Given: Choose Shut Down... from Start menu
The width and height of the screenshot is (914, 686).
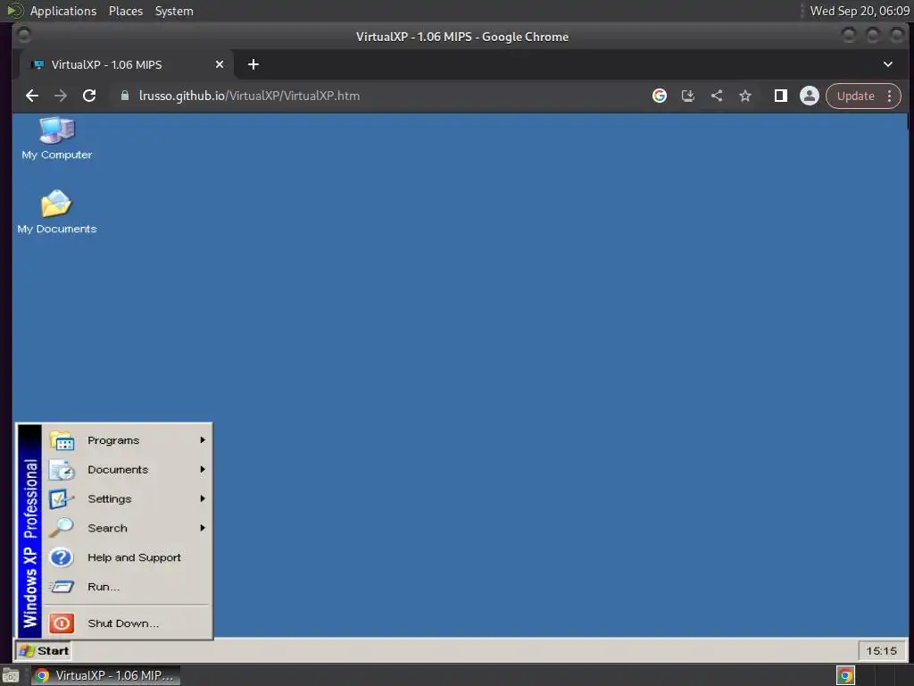Looking at the screenshot, I should [127, 623].
